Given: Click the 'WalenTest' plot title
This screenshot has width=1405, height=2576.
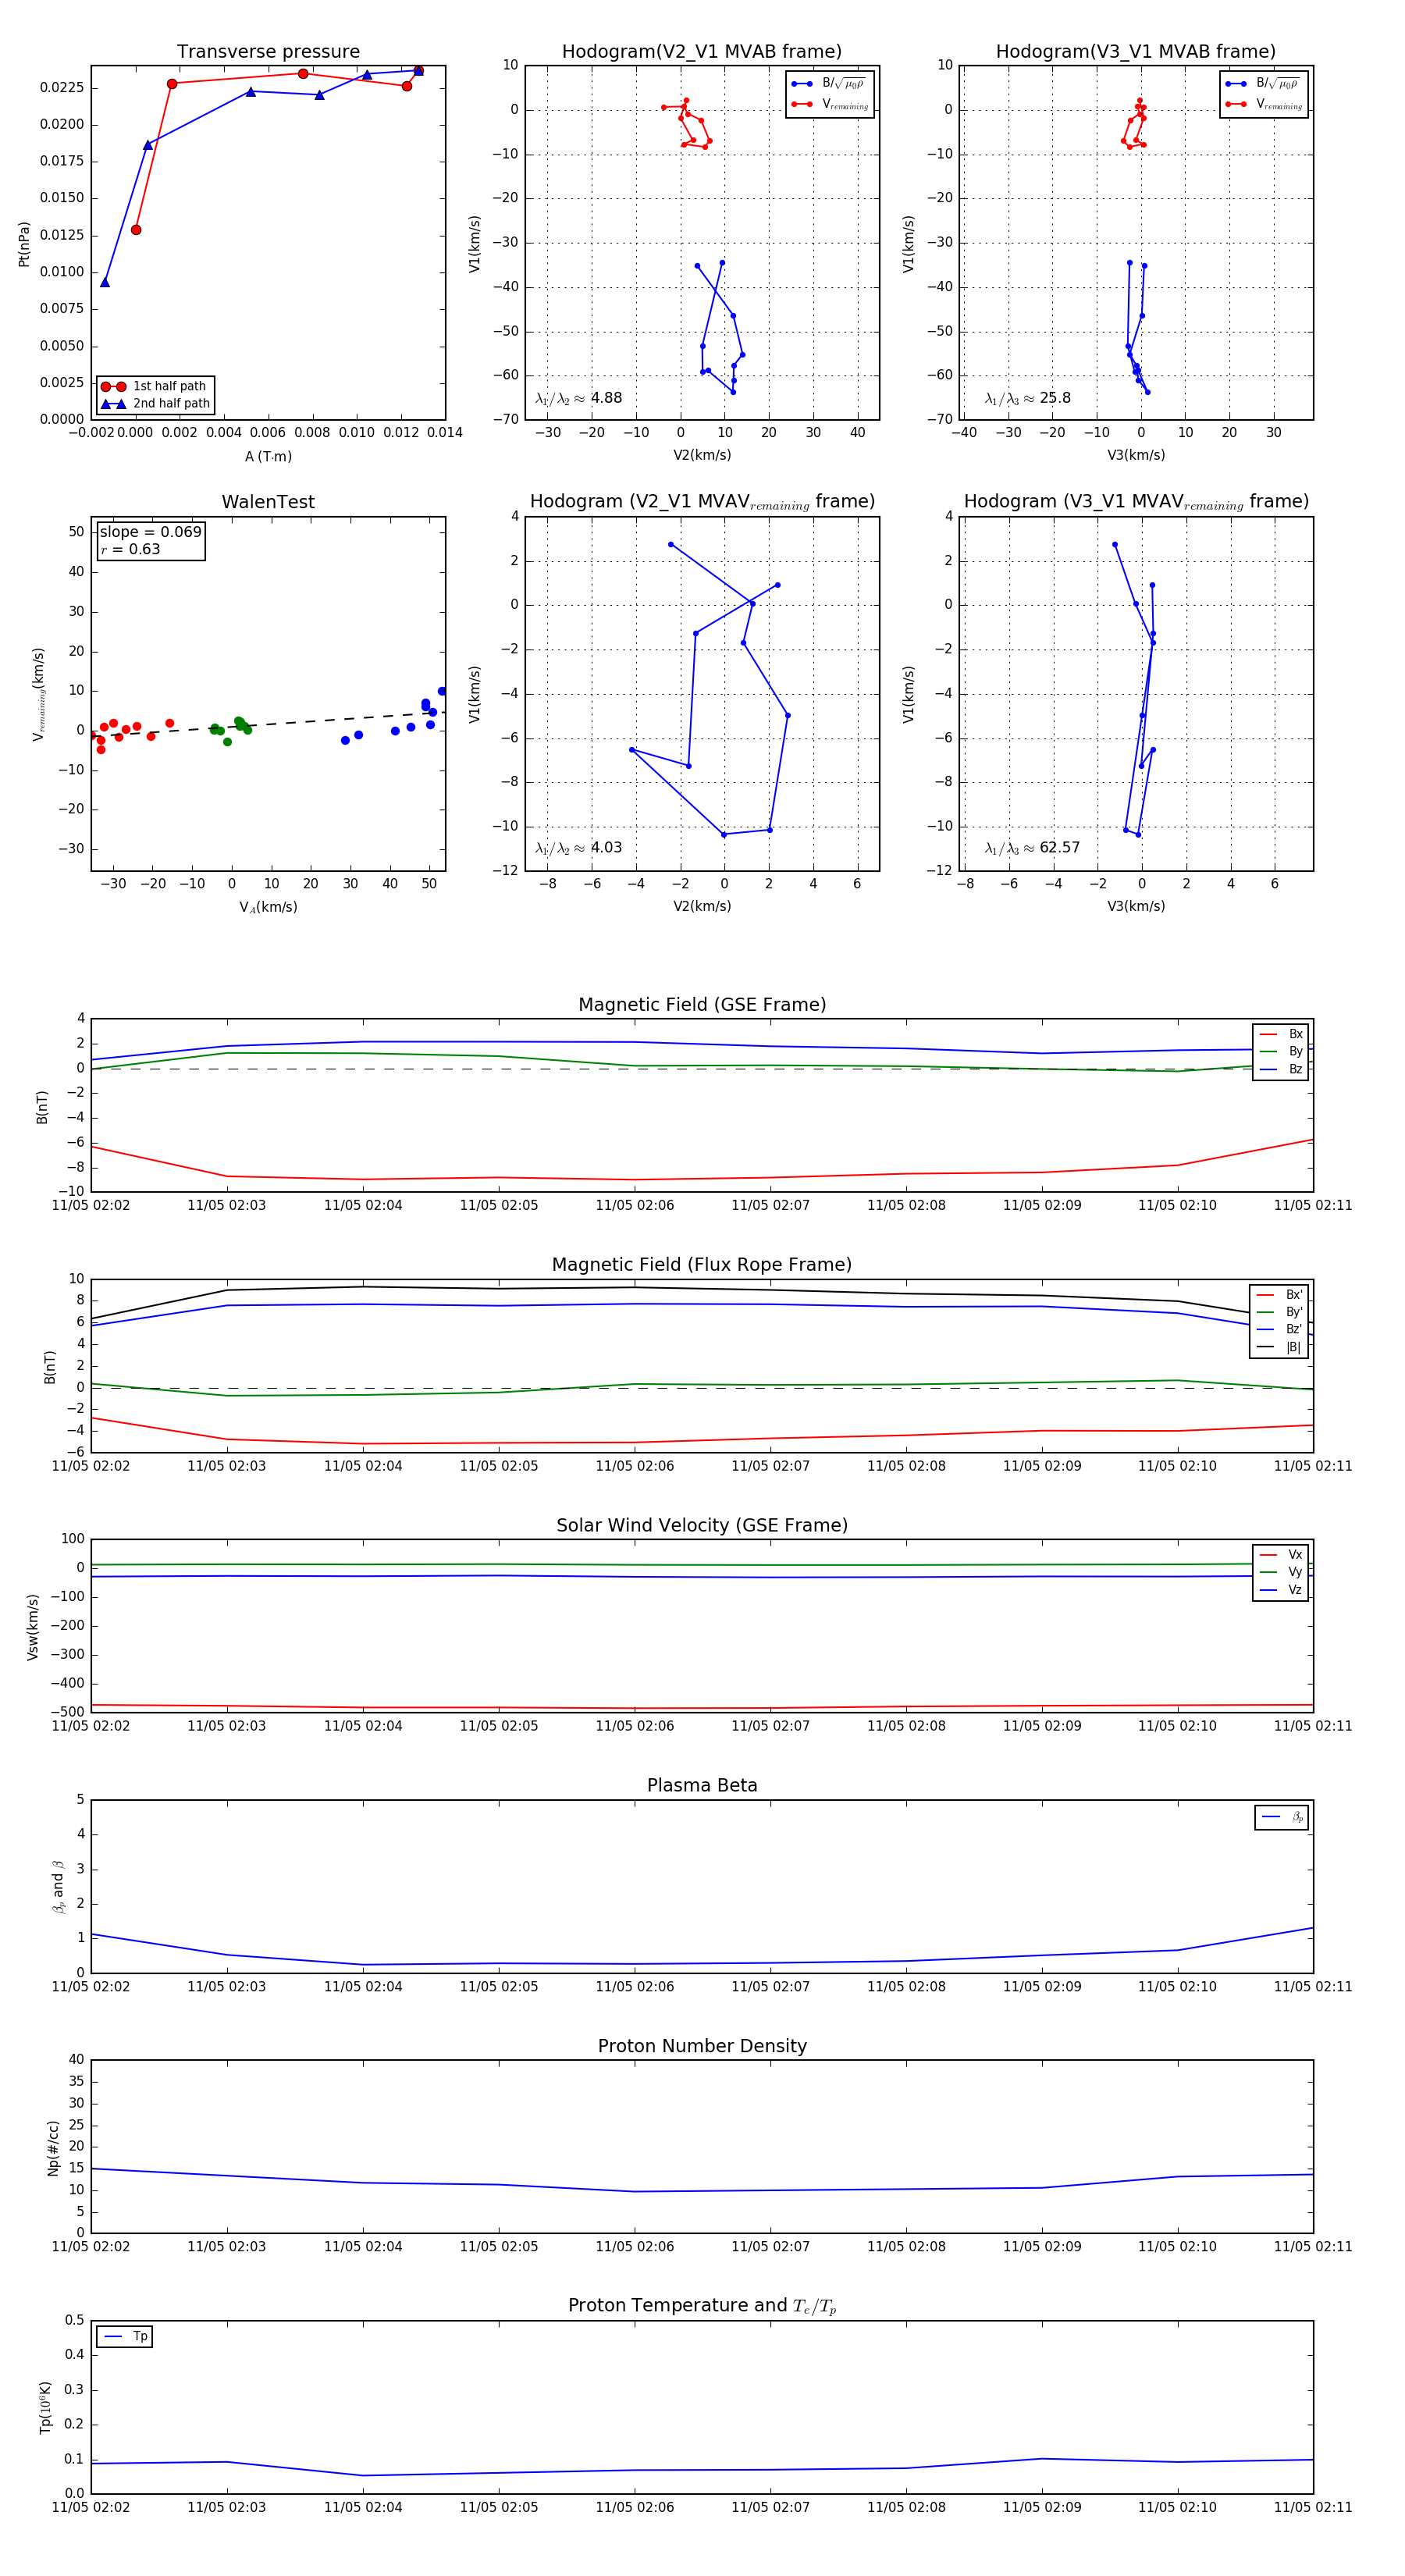Looking at the screenshot, I should pos(268,502).
